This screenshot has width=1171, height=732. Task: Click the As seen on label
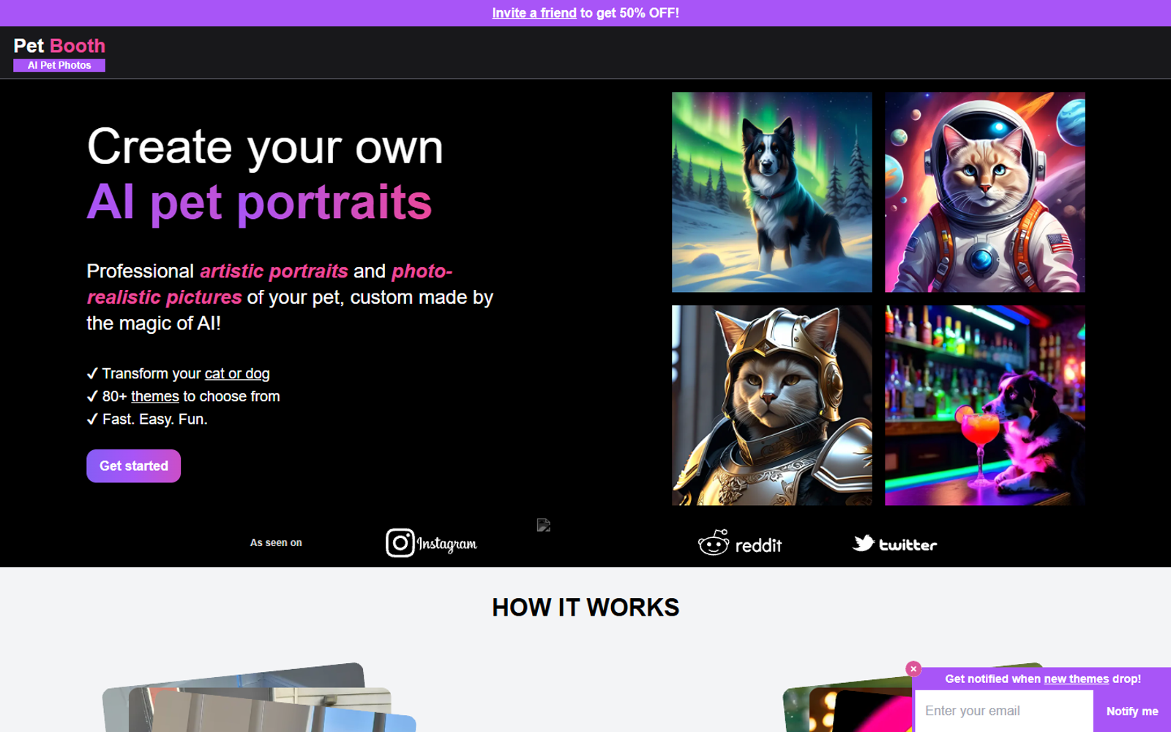click(x=276, y=542)
